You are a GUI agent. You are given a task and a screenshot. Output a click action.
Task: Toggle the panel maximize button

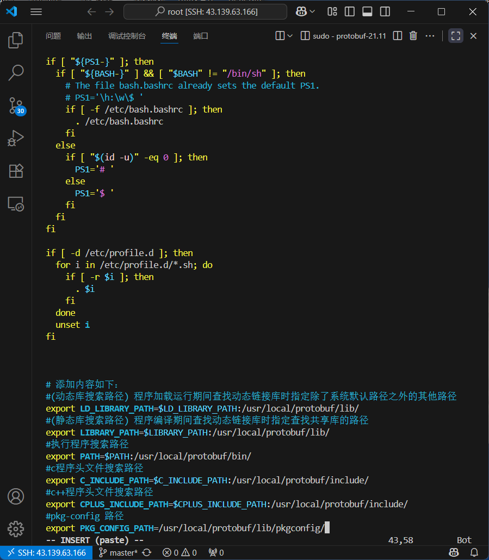[x=456, y=35]
